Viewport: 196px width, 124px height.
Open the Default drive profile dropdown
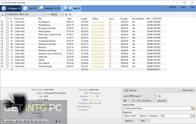[57, 14]
